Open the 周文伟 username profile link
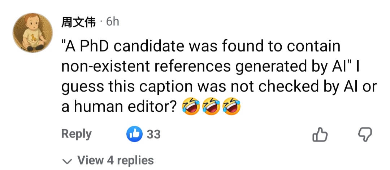The width and height of the screenshot is (390, 170). point(79,22)
